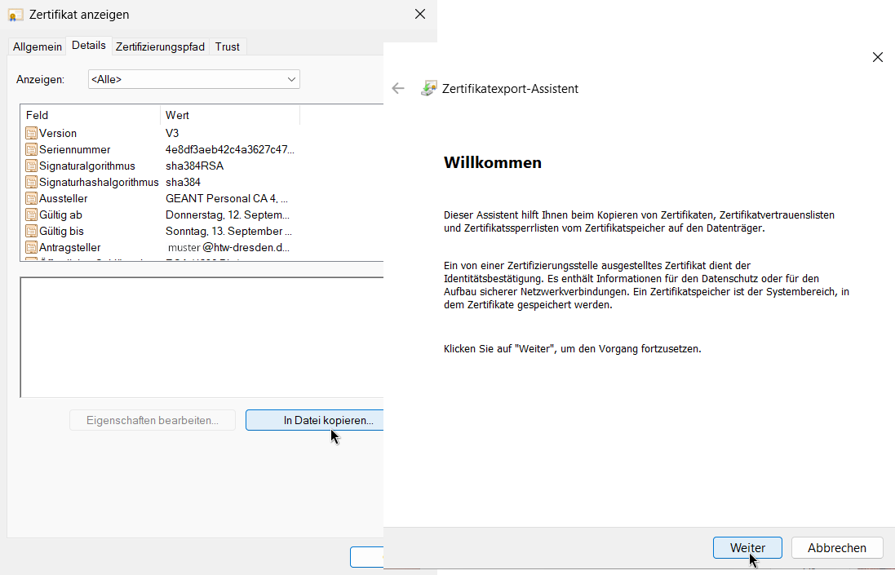Click the Signaturalgorithmus field icon
The width and height of the screenshot is (895, 575).
click(x=32, y=166)
